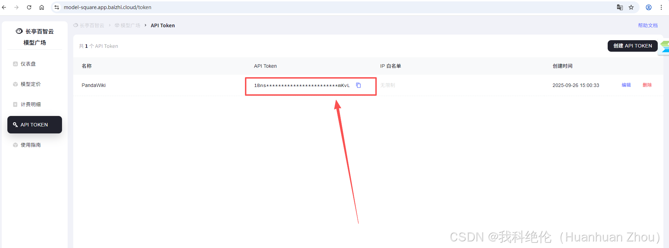Open the 帮助文档 link
Viewport: 669px width, 248px height.
click(648, 25)
